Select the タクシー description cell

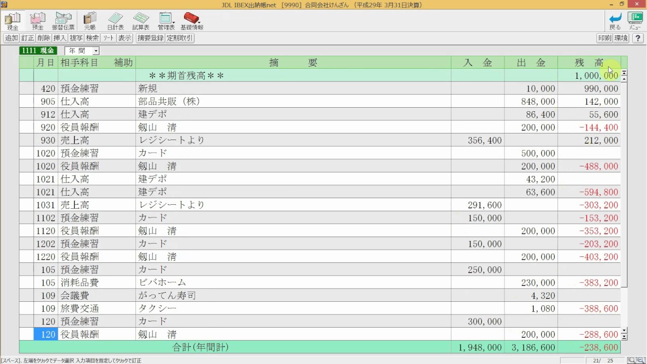tap(293, 308)
